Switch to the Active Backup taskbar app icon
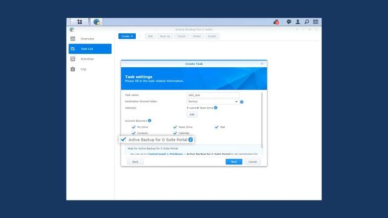 pos(96,22)
